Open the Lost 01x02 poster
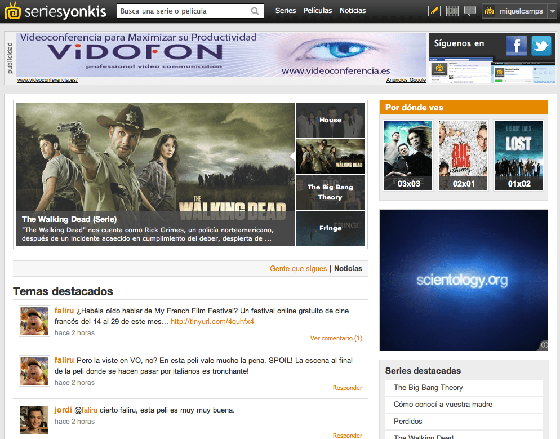 coord(518,156)
